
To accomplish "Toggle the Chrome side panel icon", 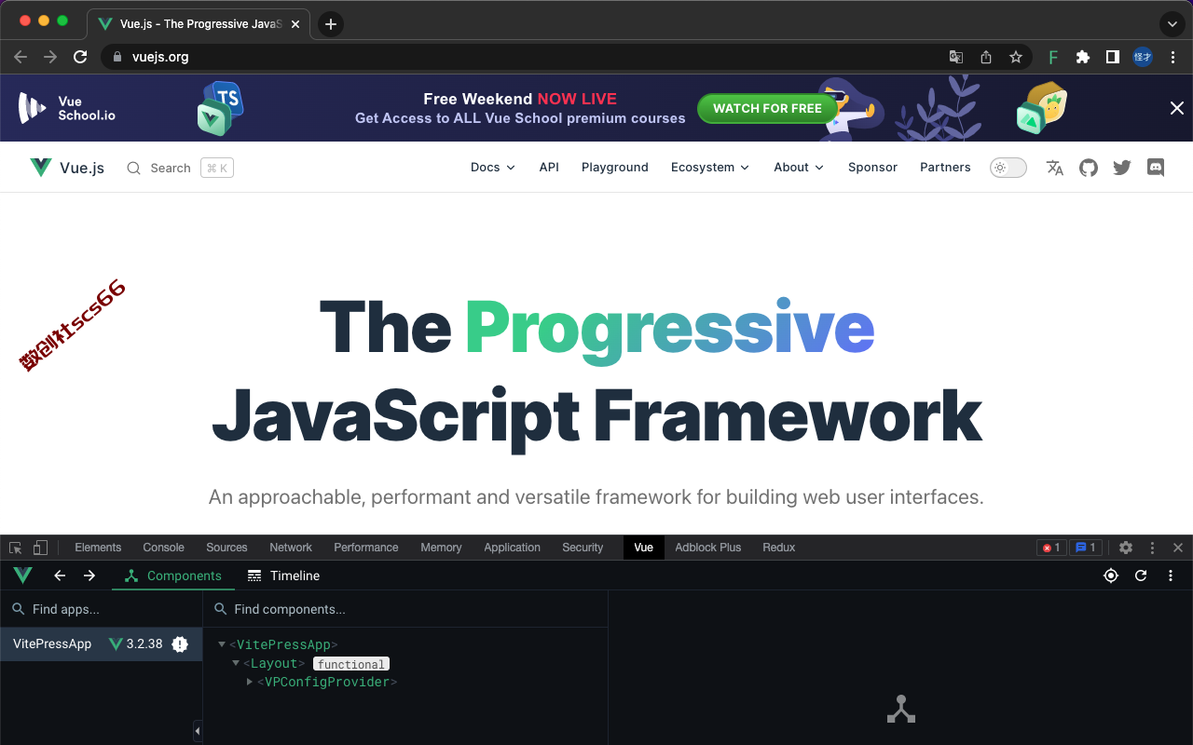I will click(1112, 57).
